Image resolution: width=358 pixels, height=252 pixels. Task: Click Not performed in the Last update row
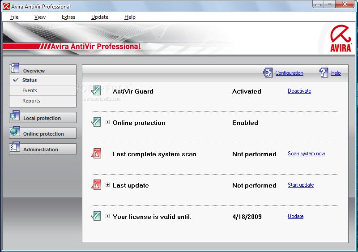254,185
